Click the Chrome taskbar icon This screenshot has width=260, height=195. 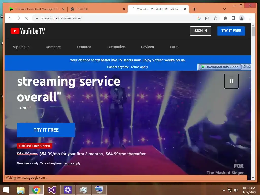(x=36, y=190)
